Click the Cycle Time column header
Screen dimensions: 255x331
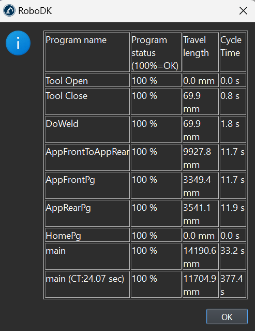pos(233,52)
